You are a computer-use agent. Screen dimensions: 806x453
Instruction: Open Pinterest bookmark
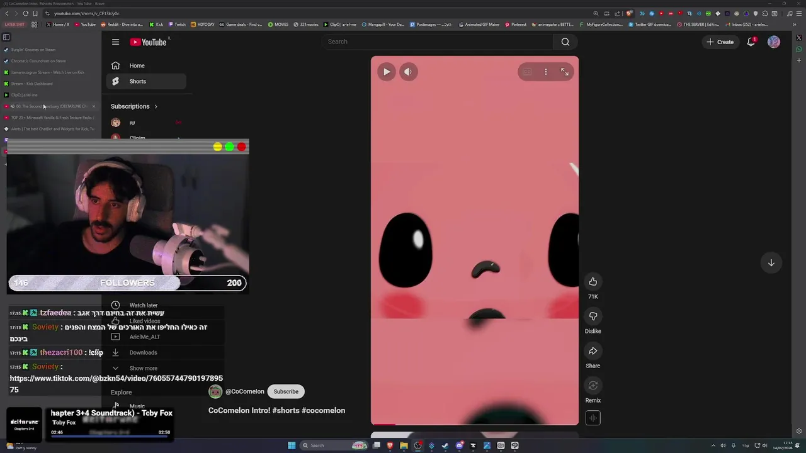[x=516, y=25]
